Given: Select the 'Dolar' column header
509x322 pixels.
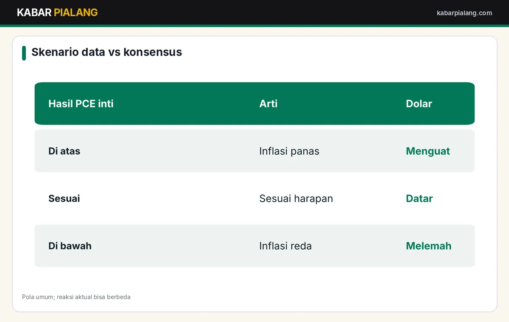Looking at the screenshot, I should 419,104.
